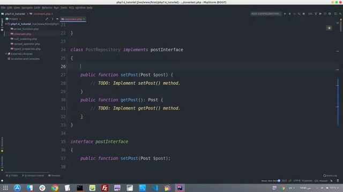This screenshot has height=192, width=343.
Task: Click the scroll-from-source icon in Project header
Action: pyautogui.click(x=47, y=19)
